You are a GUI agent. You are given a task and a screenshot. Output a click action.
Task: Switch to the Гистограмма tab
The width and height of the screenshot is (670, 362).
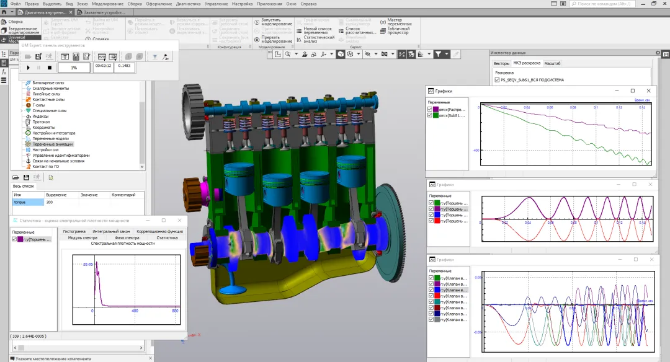74,231
